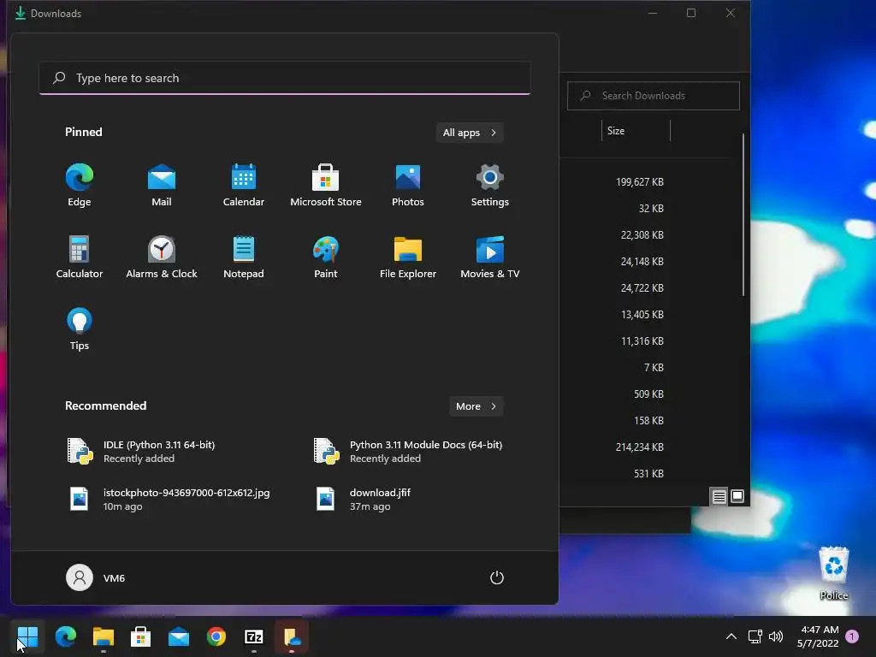Viewport: 876px width, 657px height.
Task: Select the 13,405 KB size row
Action: [x=642, y=315]
